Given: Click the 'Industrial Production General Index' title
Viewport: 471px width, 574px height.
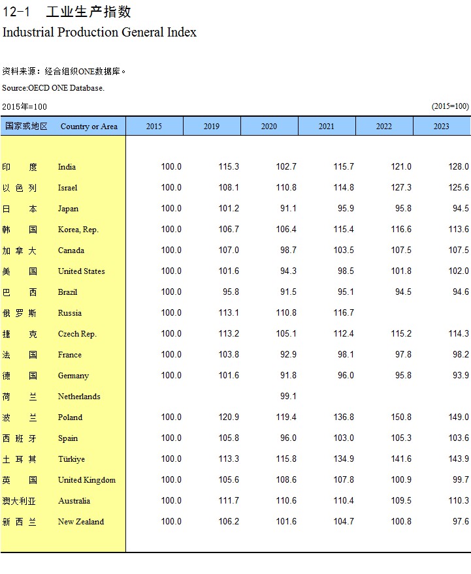Looking at the screenshot, I should pyautogui.click(x=99, y=32).
